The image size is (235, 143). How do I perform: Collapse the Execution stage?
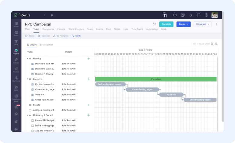click(x=28, y=79)
